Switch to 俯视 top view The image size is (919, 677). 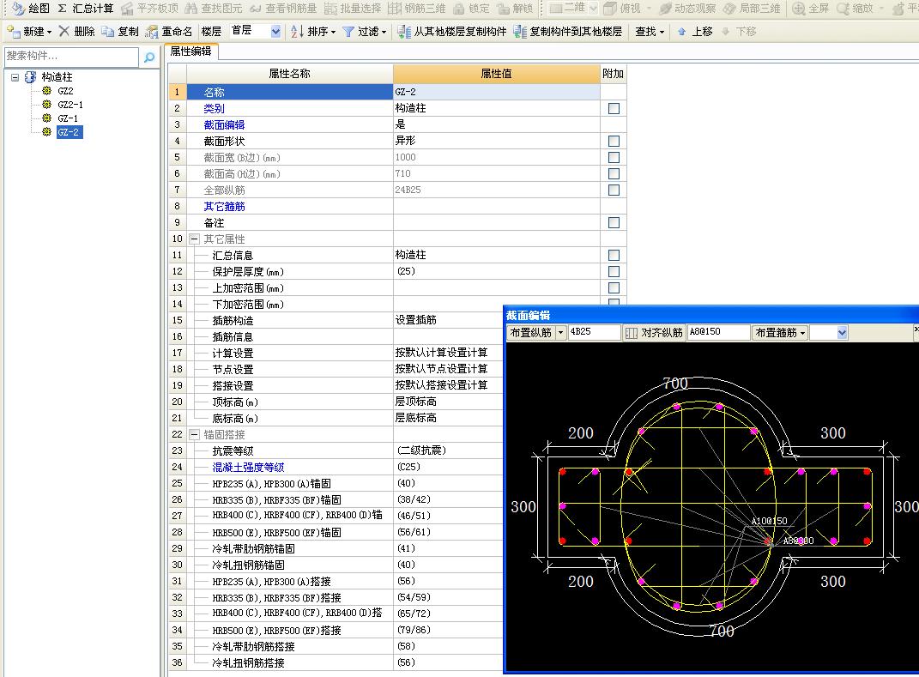pos(622,9)
